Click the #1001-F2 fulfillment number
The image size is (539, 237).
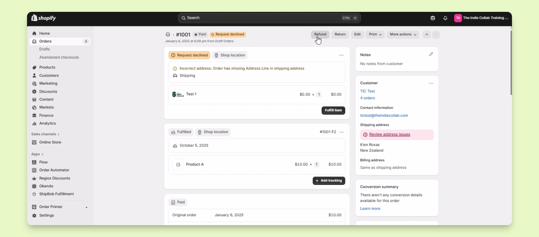(328, 132)
